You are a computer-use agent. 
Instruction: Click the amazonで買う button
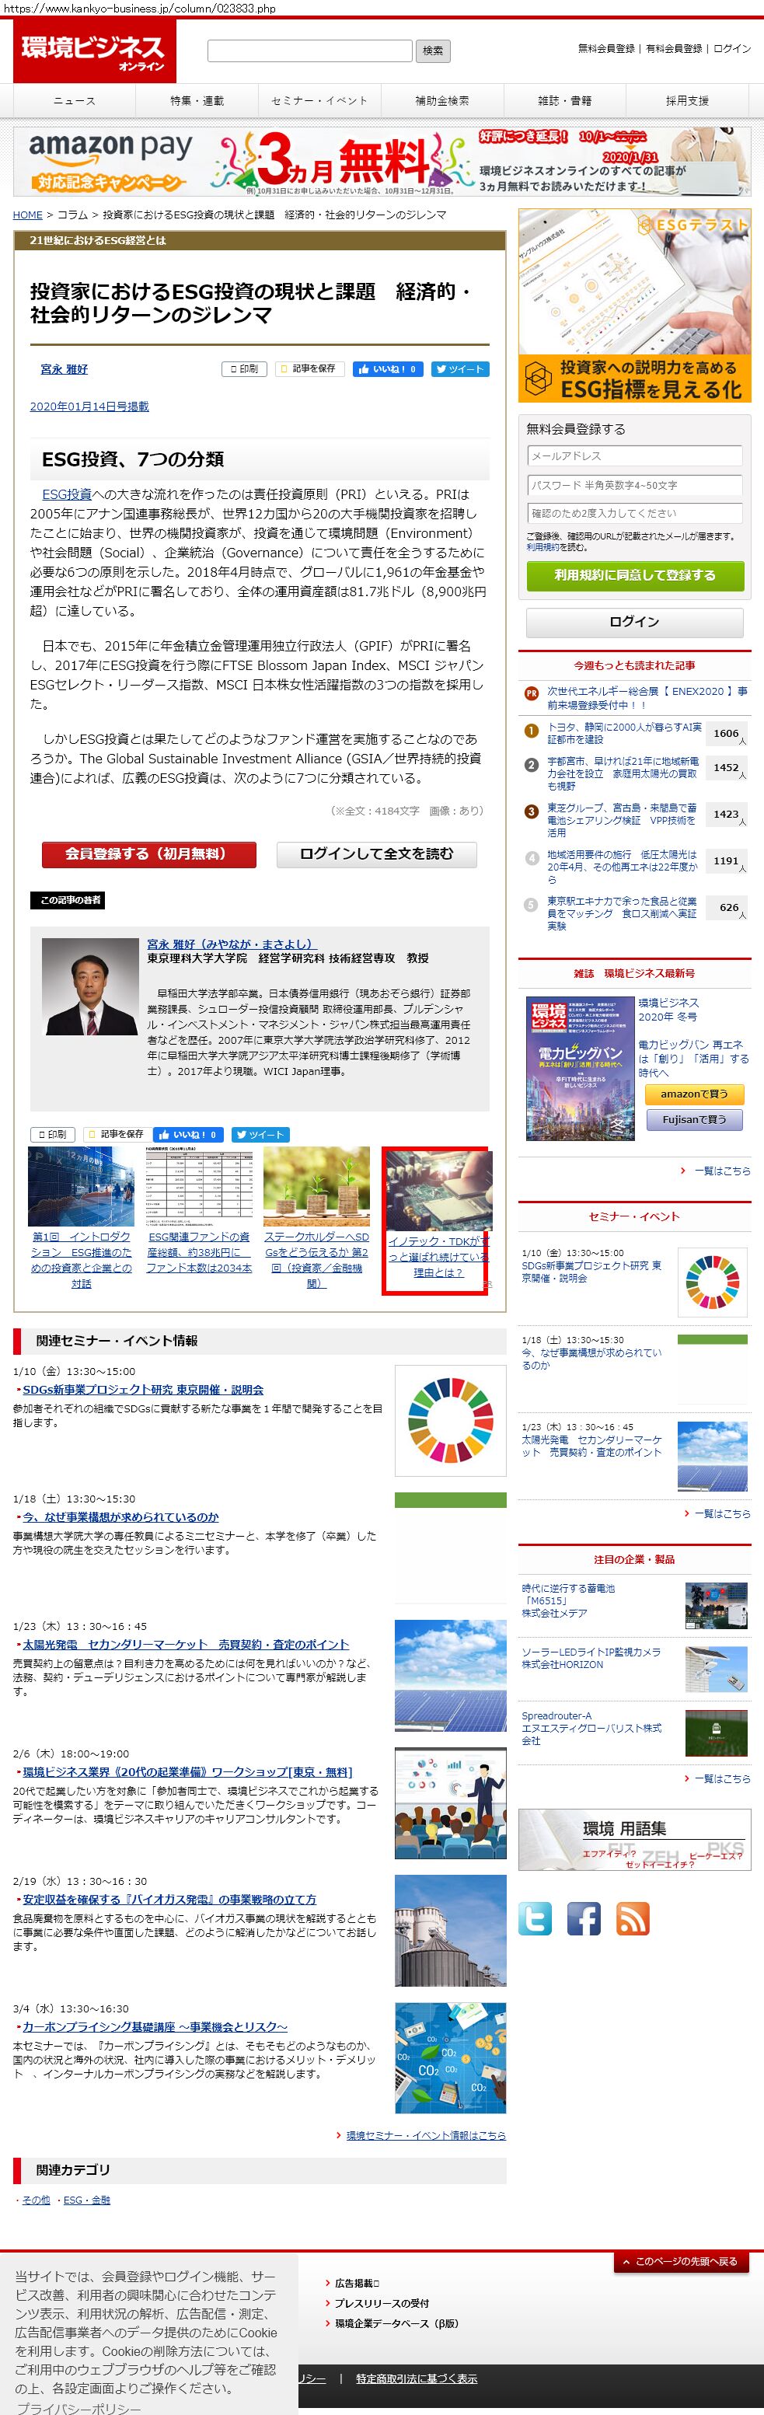click(x=694, y=1094)
